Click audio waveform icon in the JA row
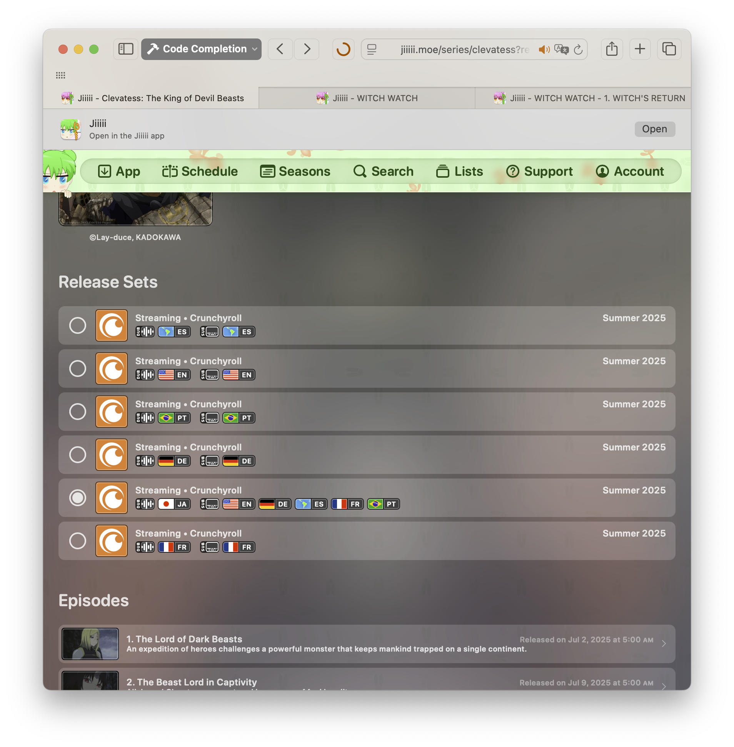 (x=145, y=504)
